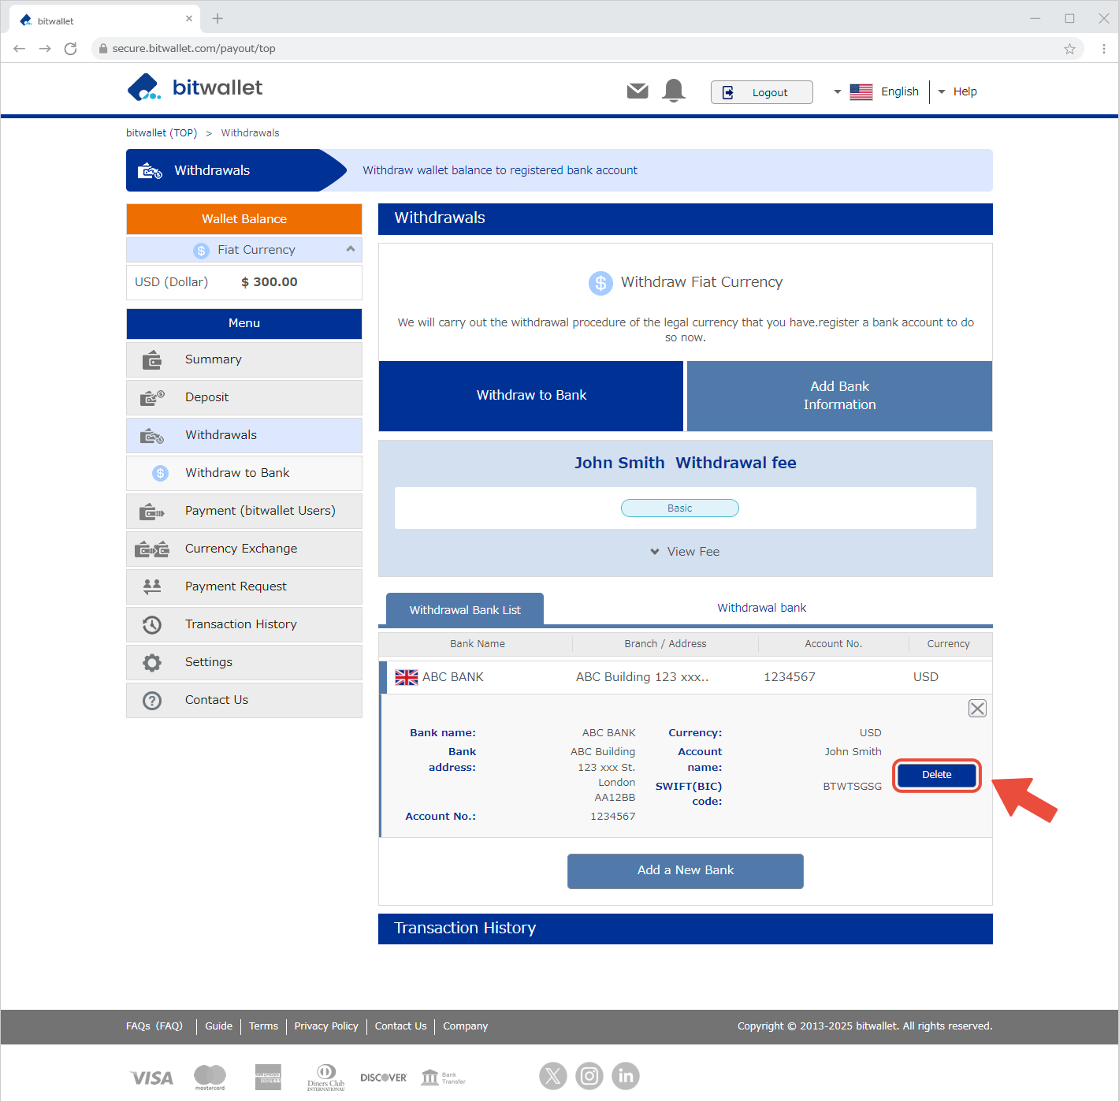Open the Help dropdown menu

(x=957, y=92)
